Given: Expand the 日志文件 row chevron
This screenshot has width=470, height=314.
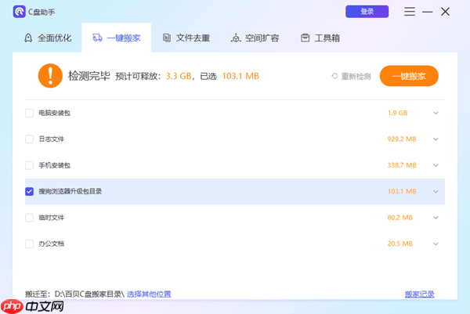Looking at the screenshot, I should (x=436, y=139).
